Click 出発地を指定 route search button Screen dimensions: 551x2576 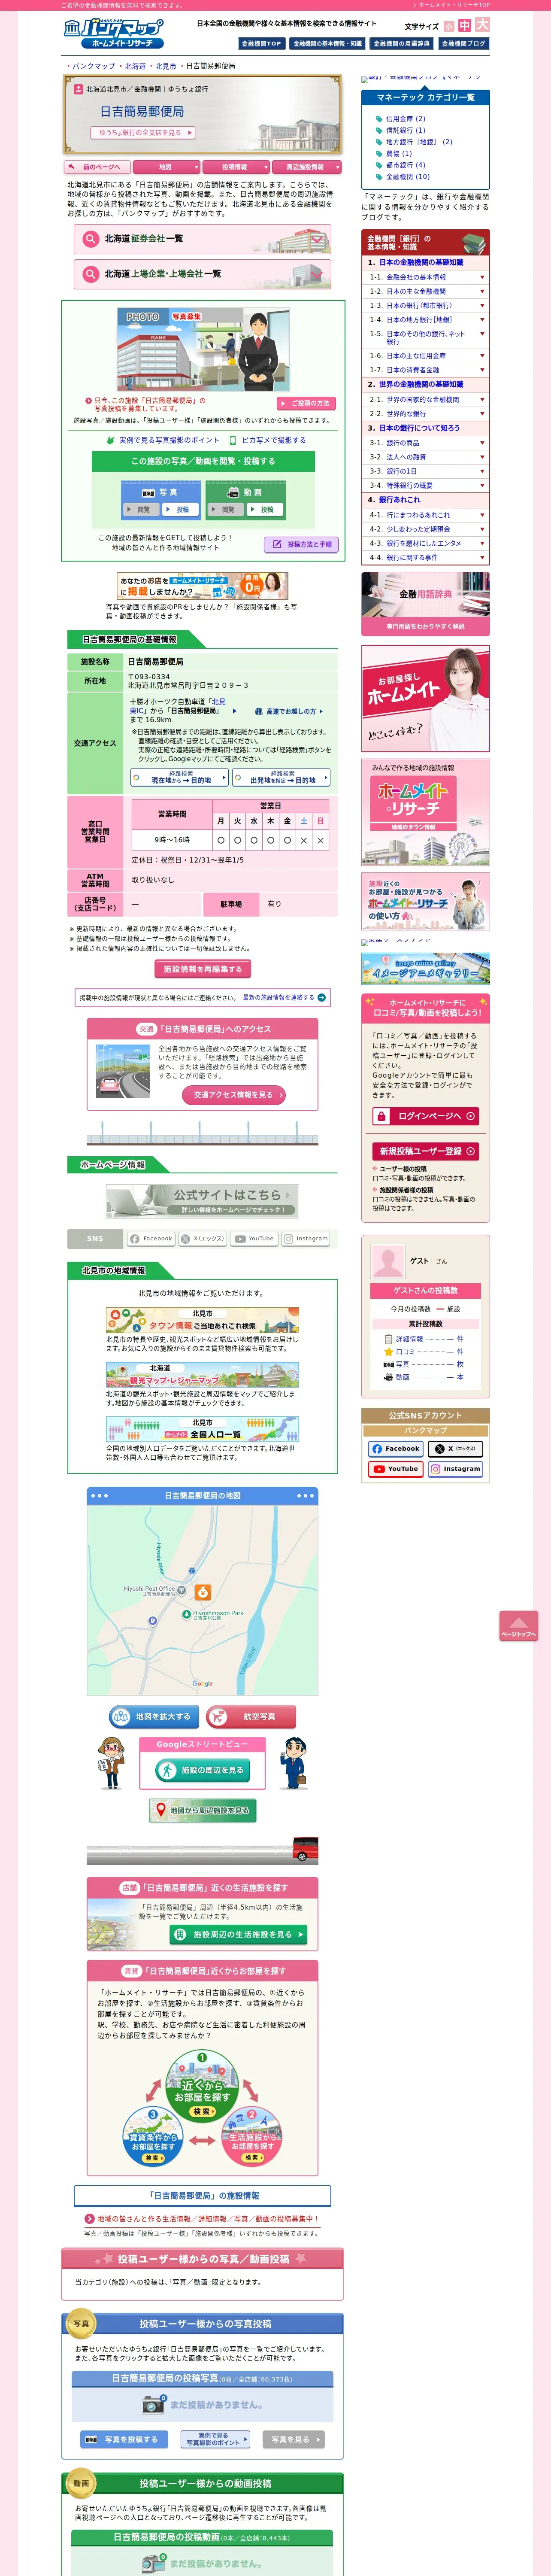[x=282, y=777]
